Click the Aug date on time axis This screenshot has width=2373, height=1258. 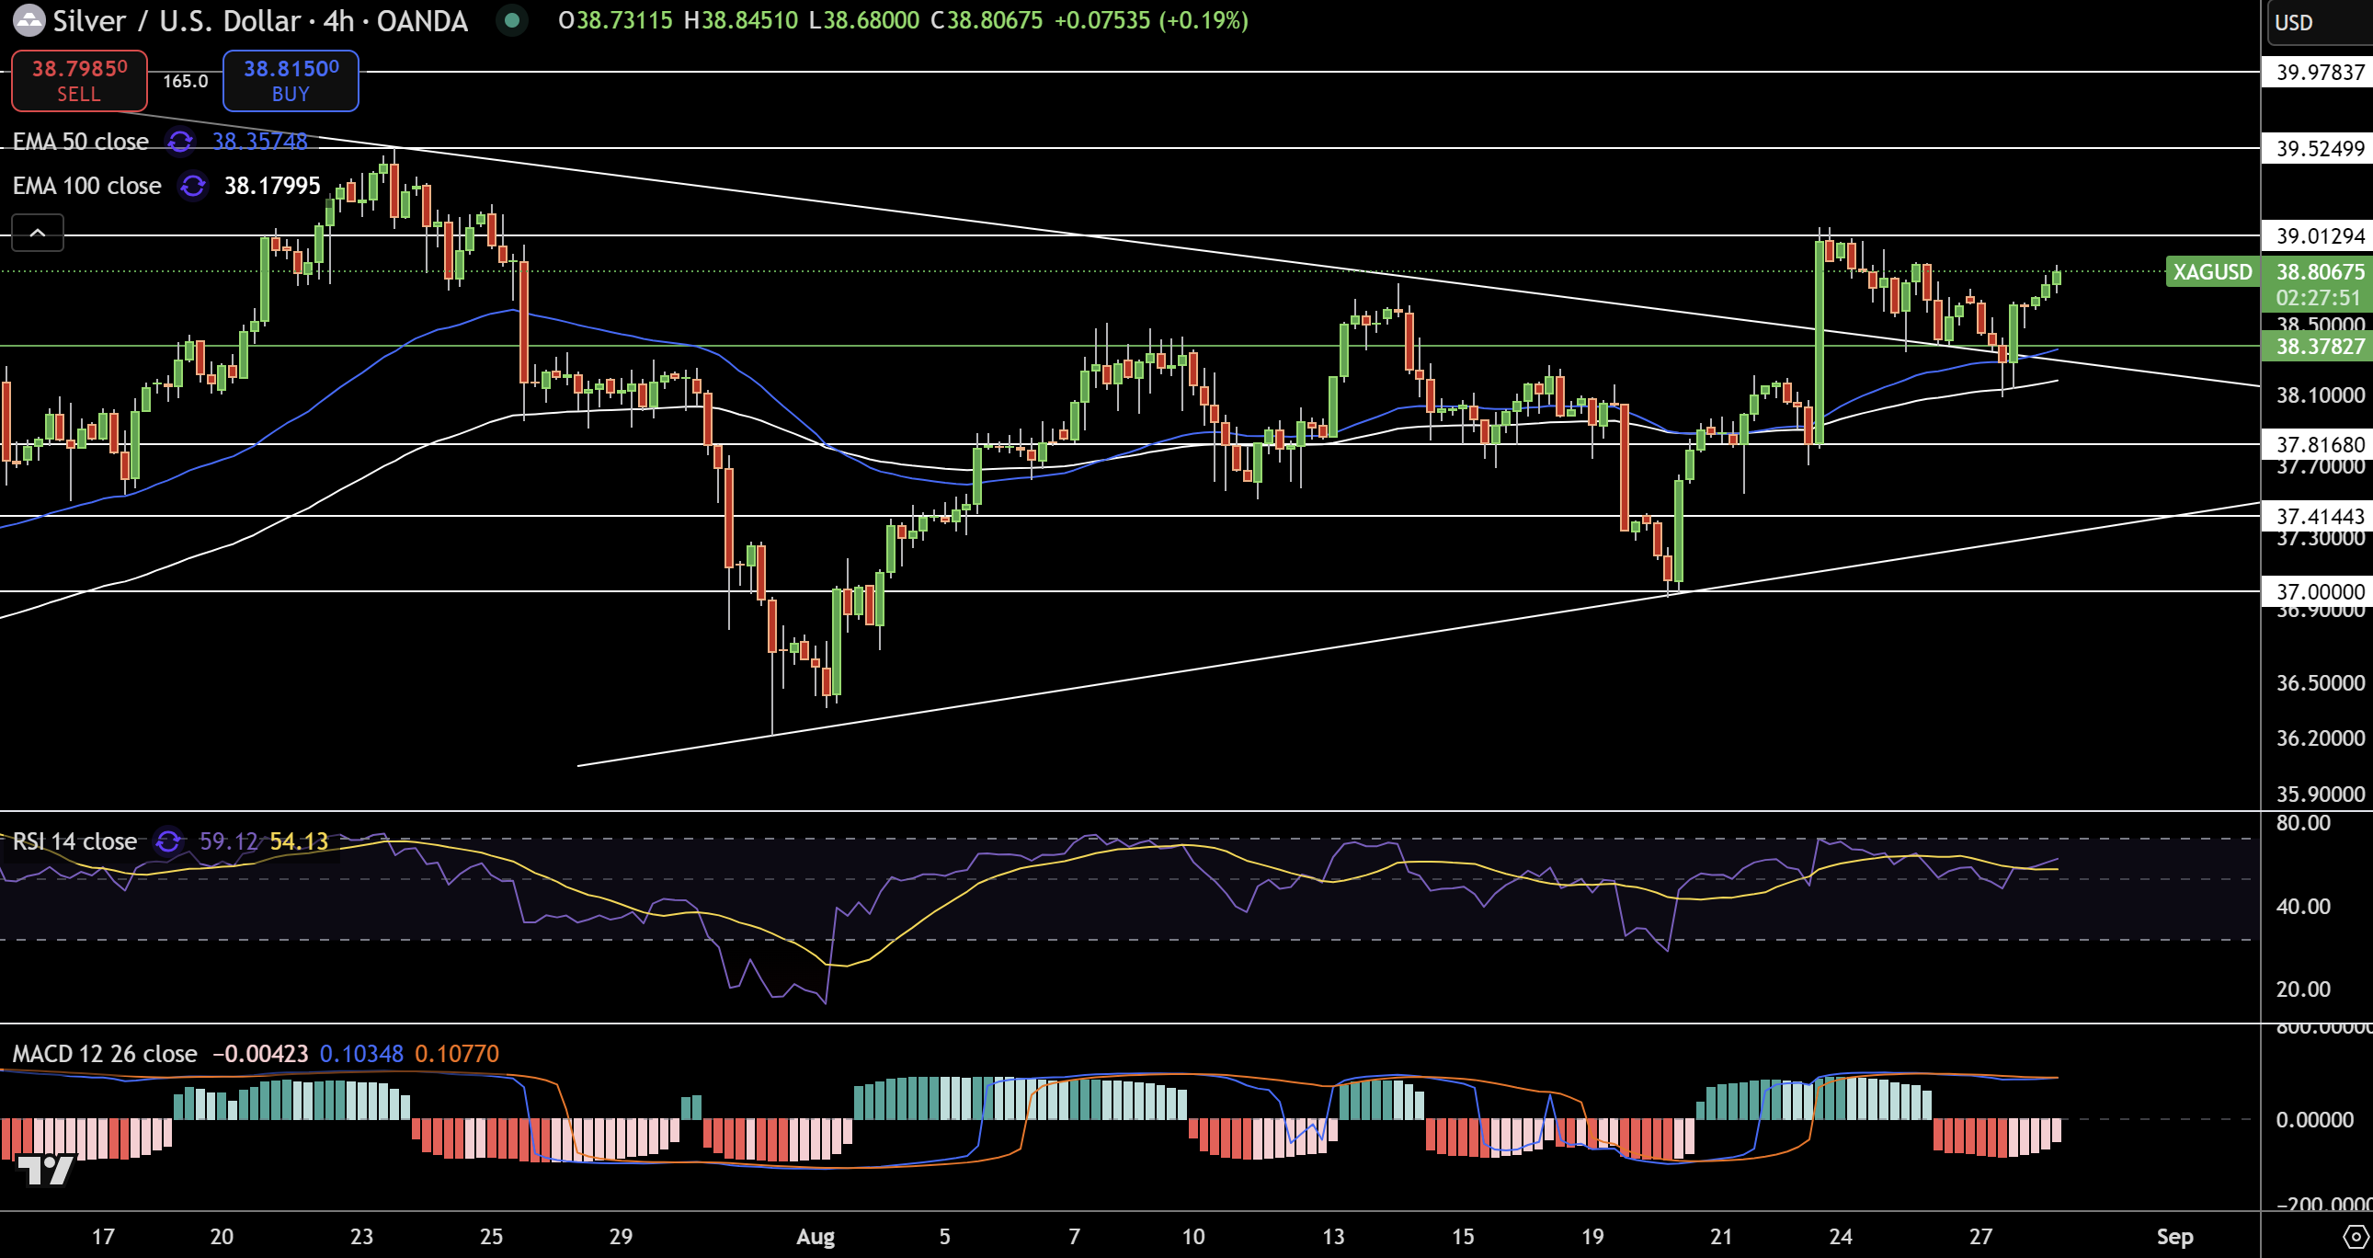[x=816, y=1237]
